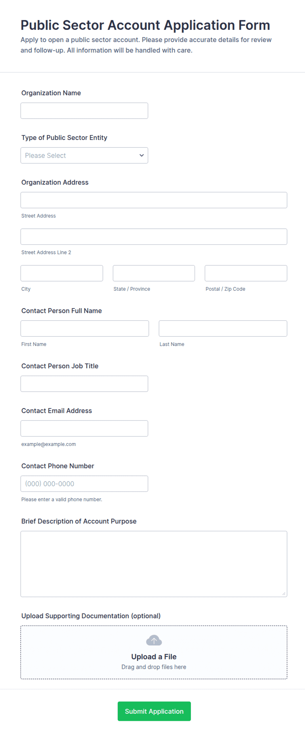Viewport: 305px width, 737px height.
Task: Click the Contact Email Address field
Action: coord(84,428)
